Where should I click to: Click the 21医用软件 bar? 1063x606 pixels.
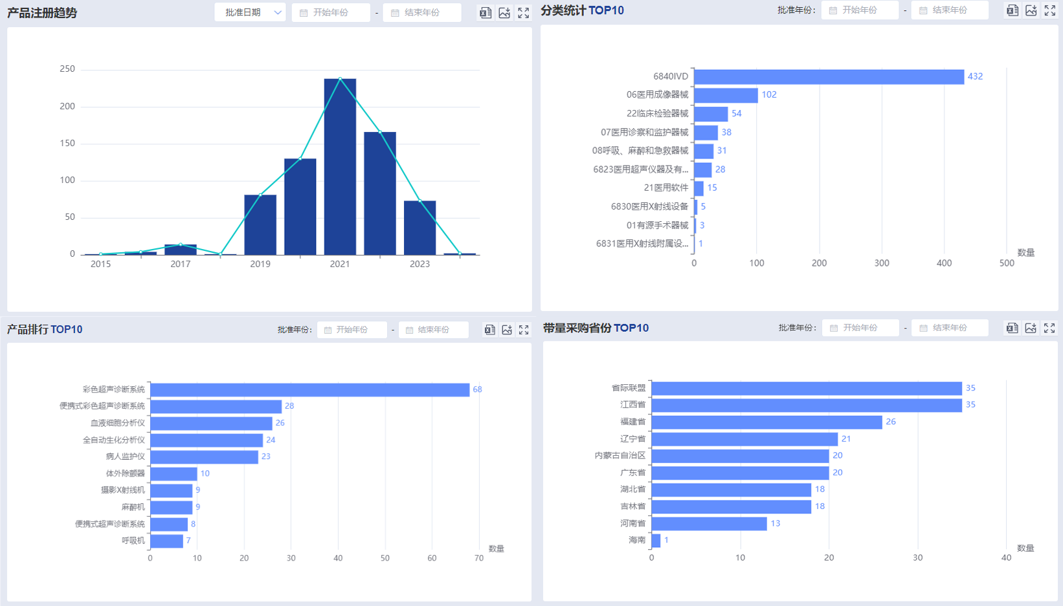pos(699,188)
